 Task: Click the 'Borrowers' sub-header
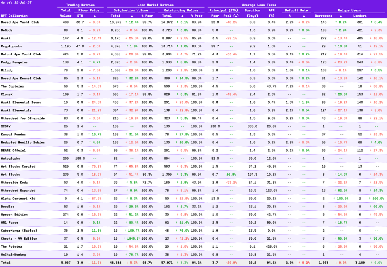323,15
